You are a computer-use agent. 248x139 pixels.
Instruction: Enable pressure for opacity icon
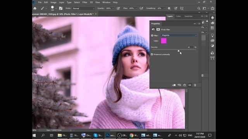coord(118,8)
